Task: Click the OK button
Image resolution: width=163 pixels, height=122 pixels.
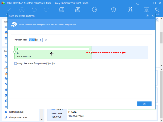Action: point(145,104)
